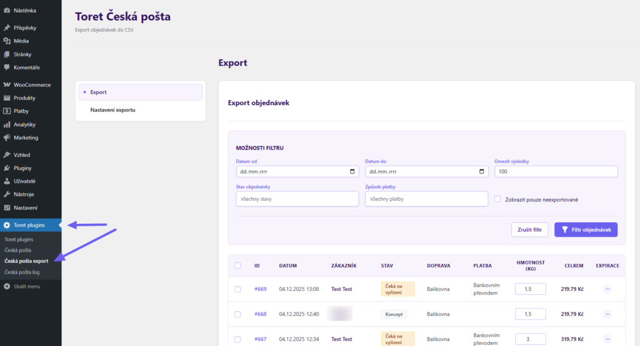Select Česká pošta export submenu item
The height and width of the screenshot is (346, 640).
point(26,261)
